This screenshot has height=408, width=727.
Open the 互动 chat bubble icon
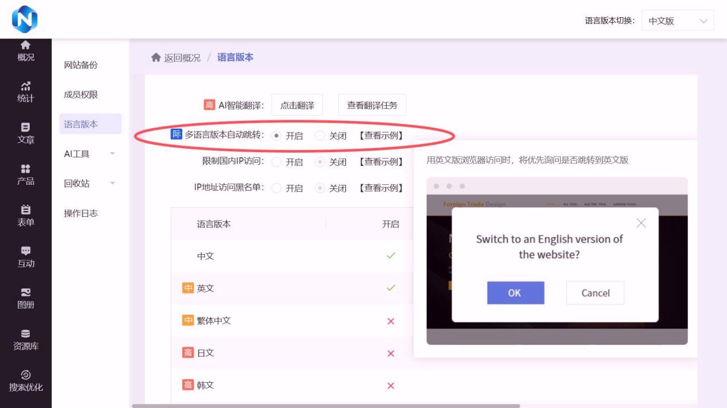(25, 251)
